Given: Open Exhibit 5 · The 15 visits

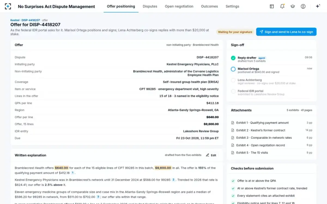Looking at the screenshot, I should coord(252,153).
